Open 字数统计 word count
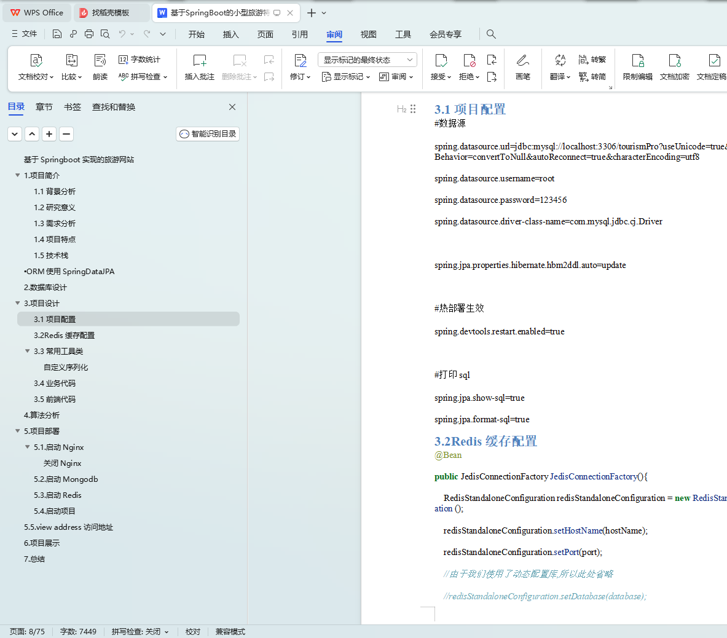727x638 pixels. pos(140,60)
